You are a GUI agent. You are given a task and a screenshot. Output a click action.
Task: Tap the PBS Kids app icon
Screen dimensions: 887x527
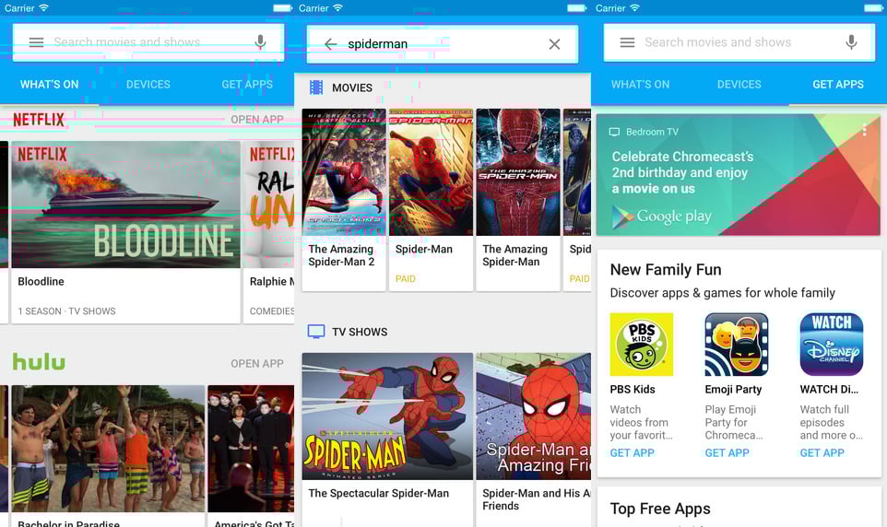(x=642, y=345)
